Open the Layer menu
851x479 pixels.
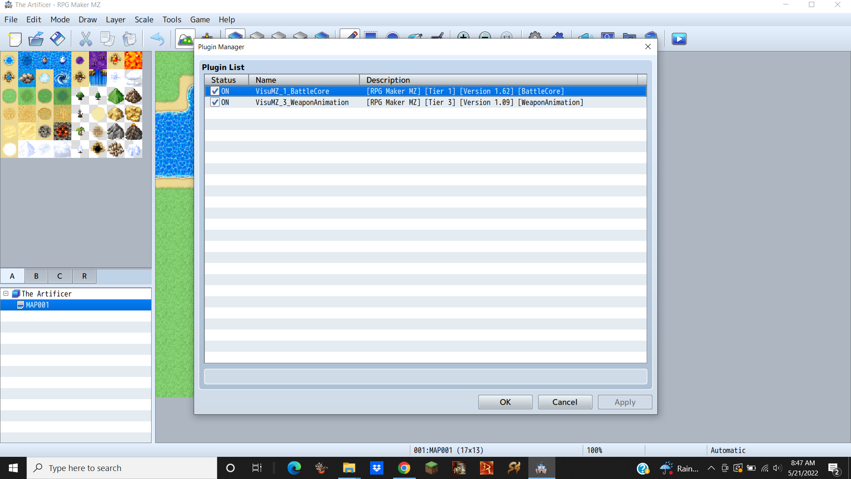[x=116, y=20]
